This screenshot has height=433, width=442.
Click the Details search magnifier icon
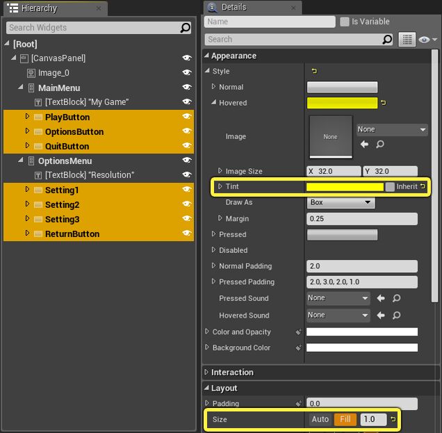[387, 40]
